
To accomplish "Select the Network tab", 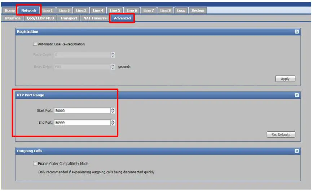I will point(28,10).
